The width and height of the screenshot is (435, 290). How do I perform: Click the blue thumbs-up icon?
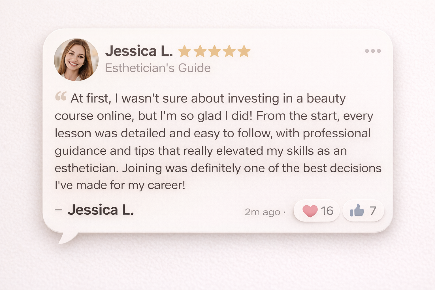[357, 210]
